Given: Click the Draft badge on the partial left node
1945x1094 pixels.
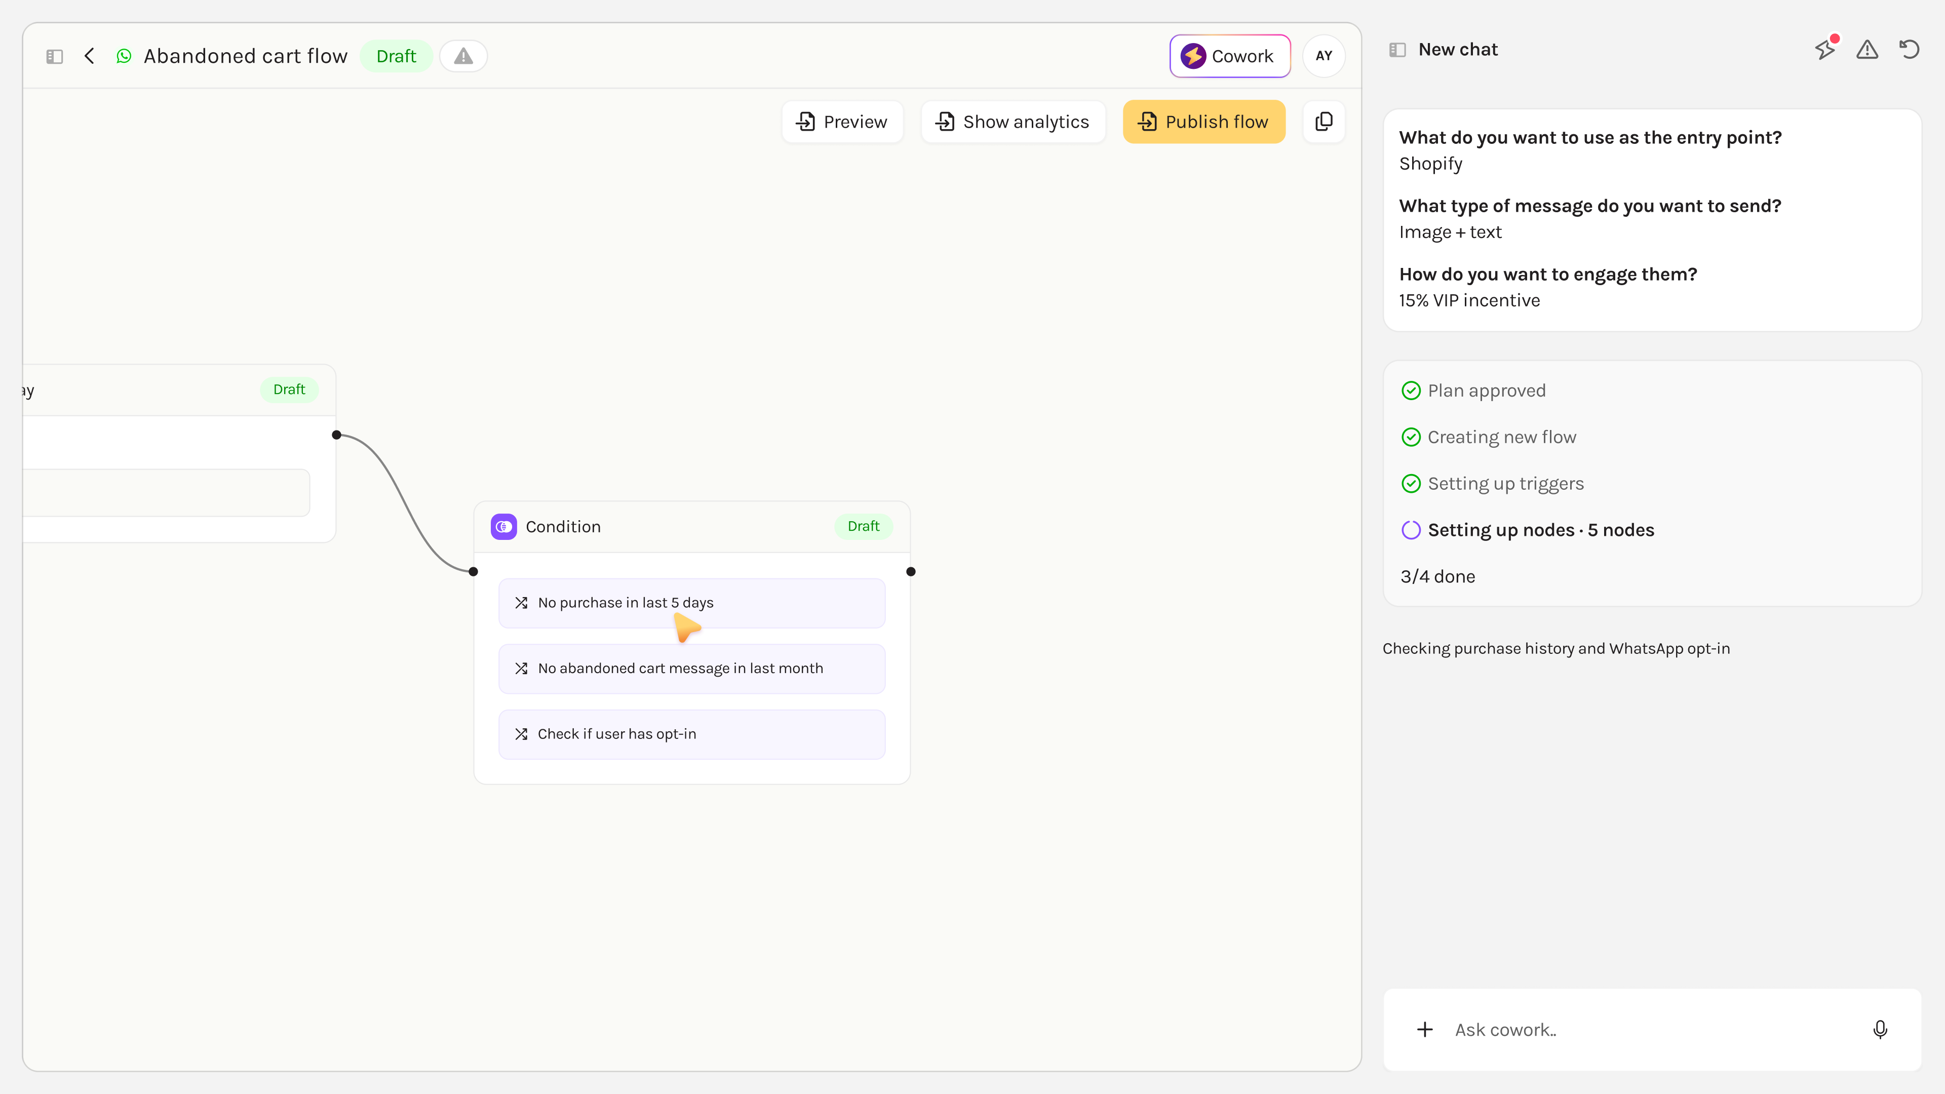Looking at the screenshot, I should point(289,389).
